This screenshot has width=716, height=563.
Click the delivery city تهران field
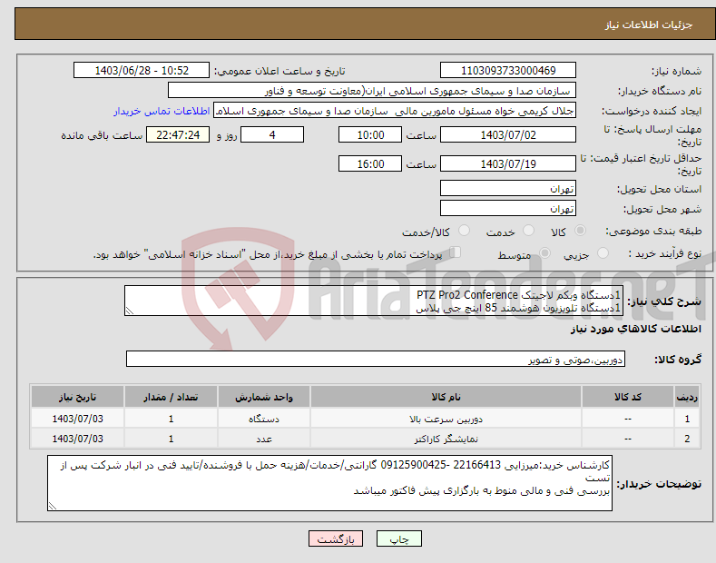[x=508, y=208]
